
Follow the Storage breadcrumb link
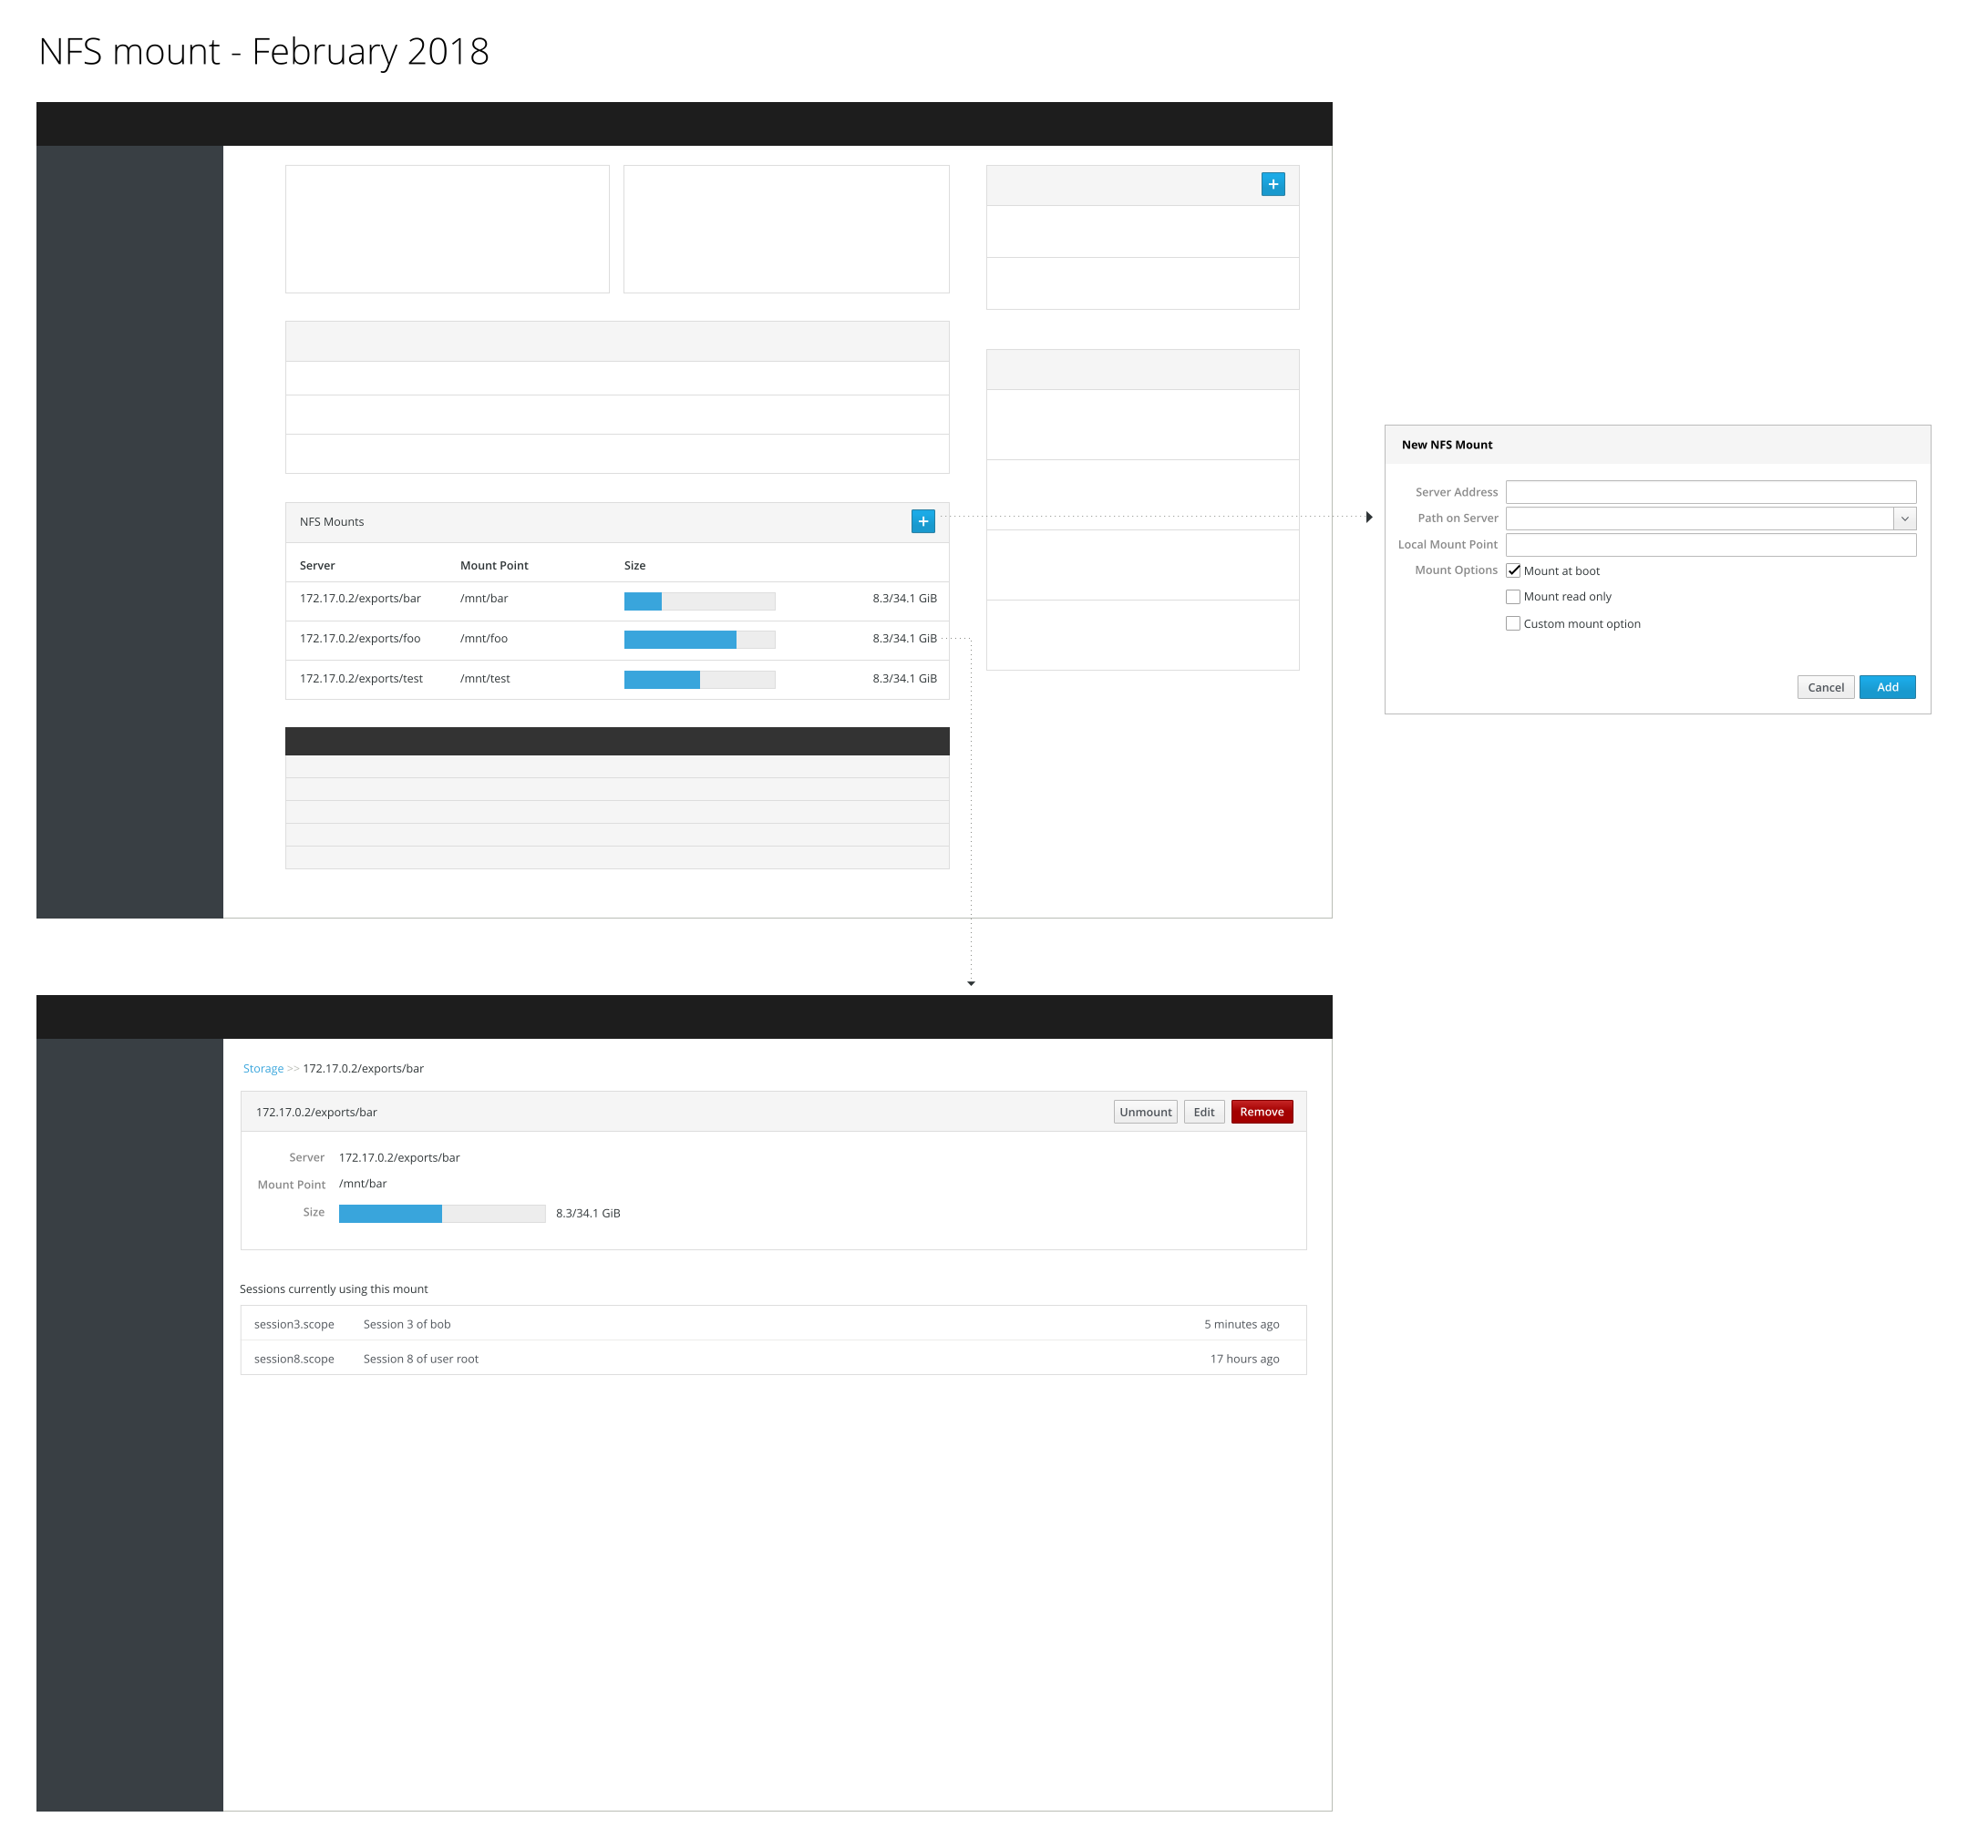point(263,1068)
